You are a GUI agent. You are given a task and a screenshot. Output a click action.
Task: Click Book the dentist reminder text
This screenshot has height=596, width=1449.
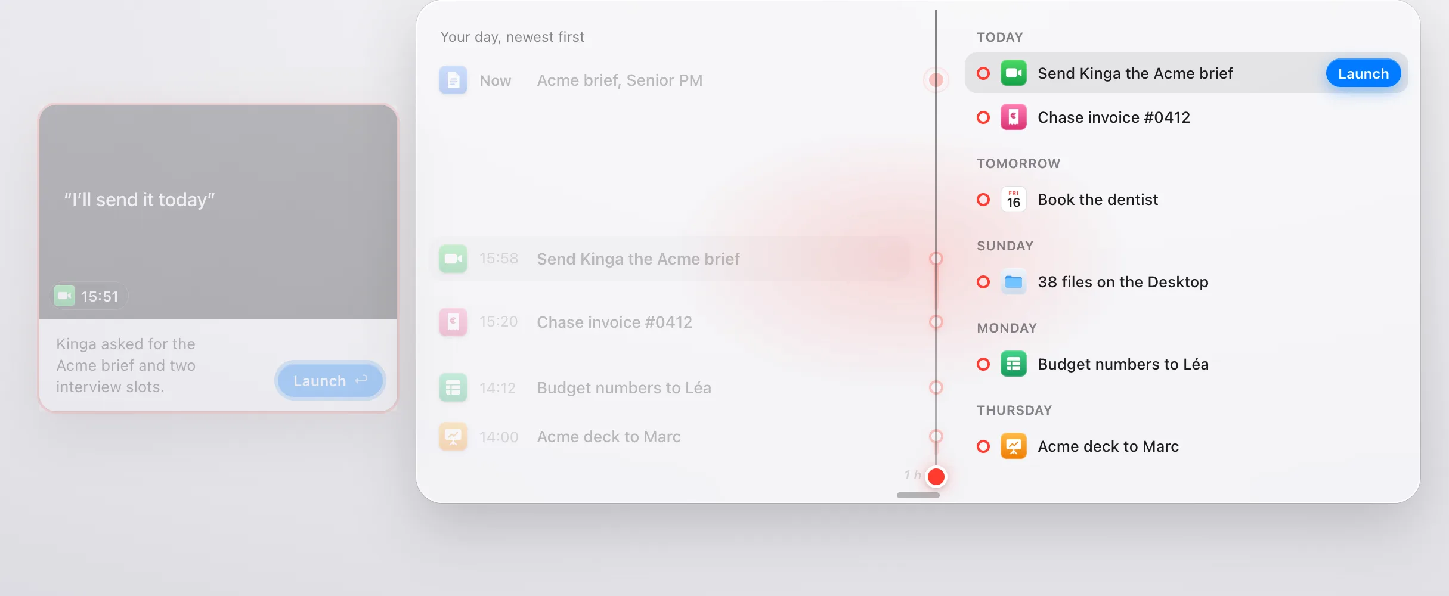[x=1098, y=200]
